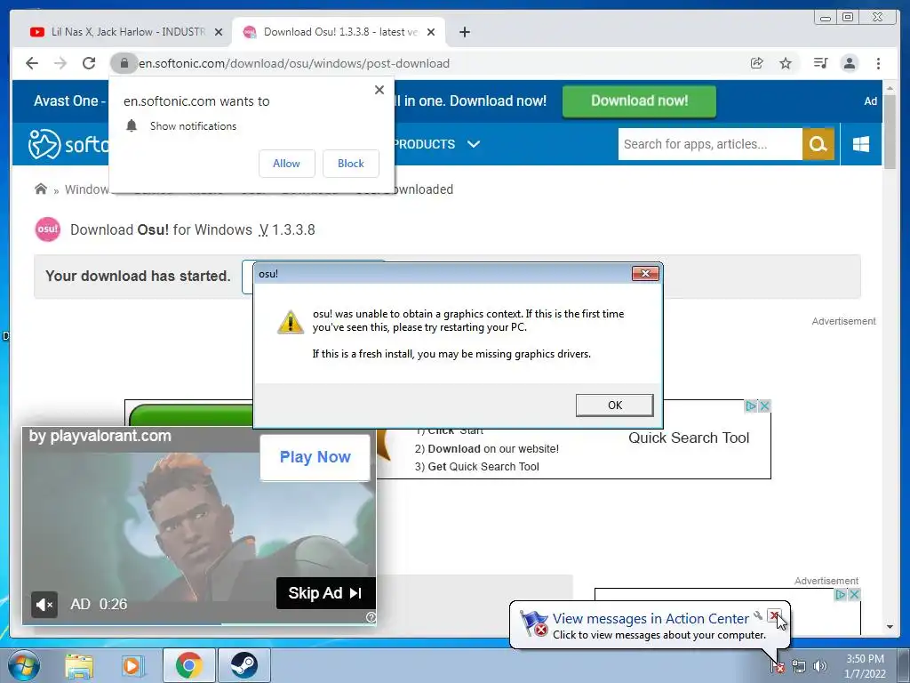Click the scrollbar down arrow

pyautogui.click(x=890, y=627)
